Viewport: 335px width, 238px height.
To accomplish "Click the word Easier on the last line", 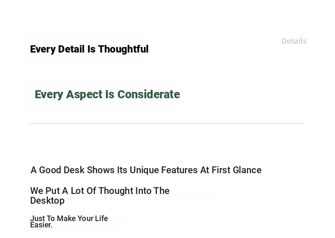I will pos(41,225).
